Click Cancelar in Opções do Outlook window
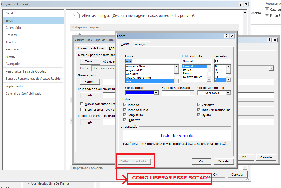 pyautogui.click(x=238, y=175)
